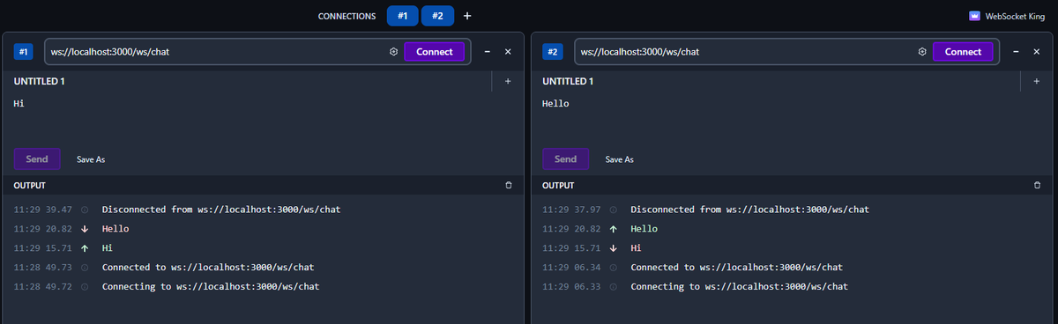Click the #2 badge in right panel
Viewport: 1058px width, 324px height.
point(553,52)
